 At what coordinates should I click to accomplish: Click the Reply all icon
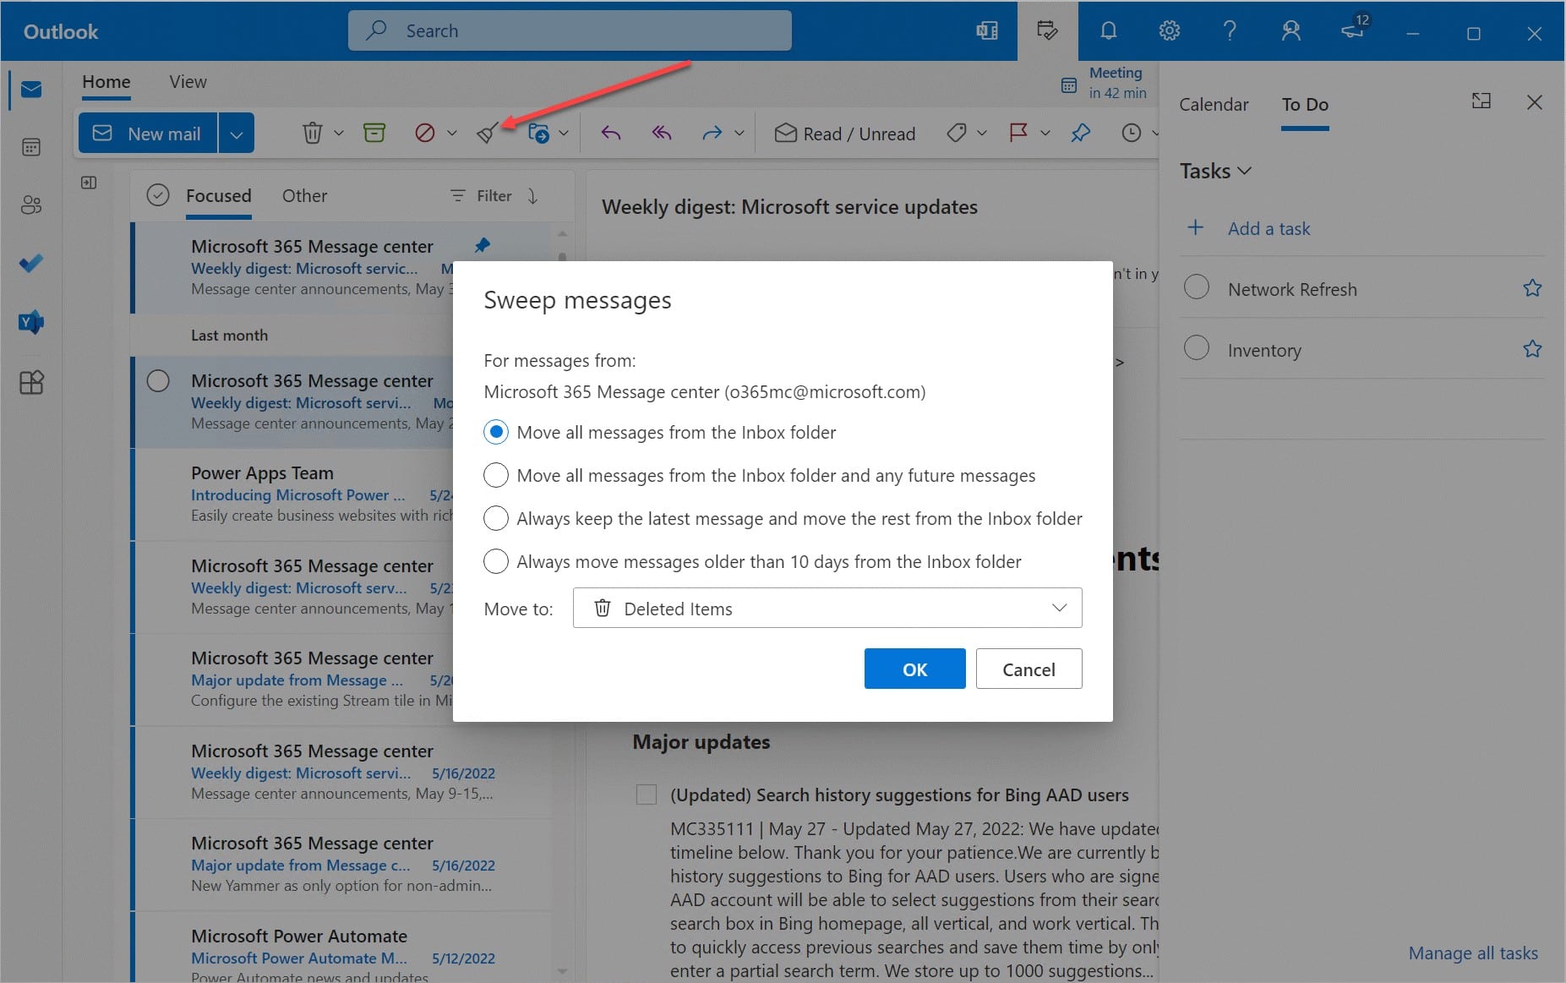[662, 133]
